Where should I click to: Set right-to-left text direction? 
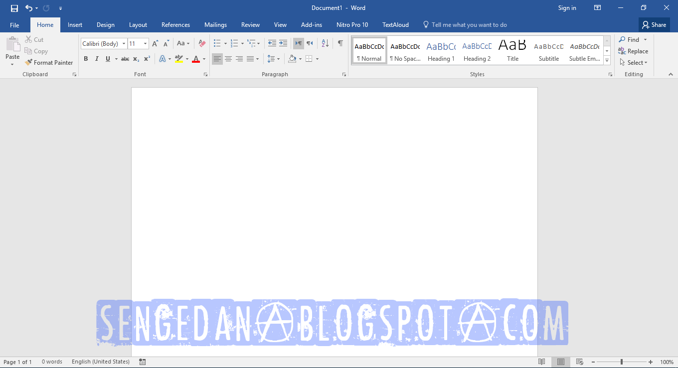point(310,43)
